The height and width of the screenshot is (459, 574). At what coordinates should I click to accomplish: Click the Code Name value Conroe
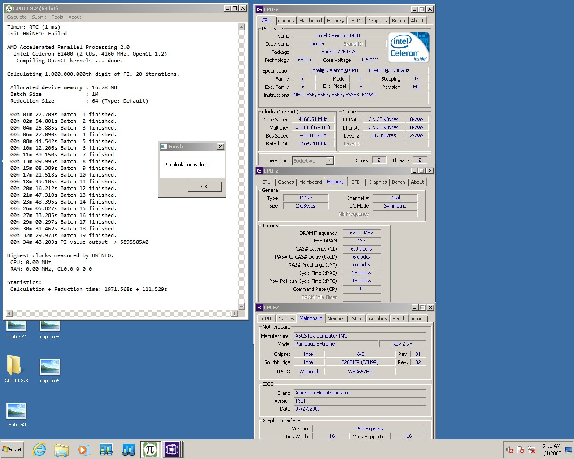coord(316,43)
